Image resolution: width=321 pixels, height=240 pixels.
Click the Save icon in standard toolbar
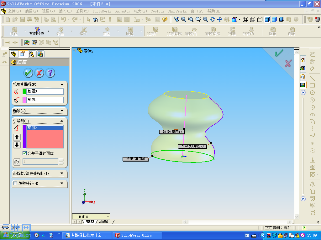[22, 19]
